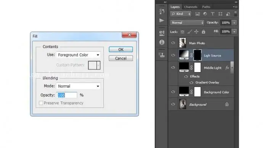Switch to the Paths tab
Image resolution: width=269 pixels, height=148 pixels.
[x=206, y=7]
